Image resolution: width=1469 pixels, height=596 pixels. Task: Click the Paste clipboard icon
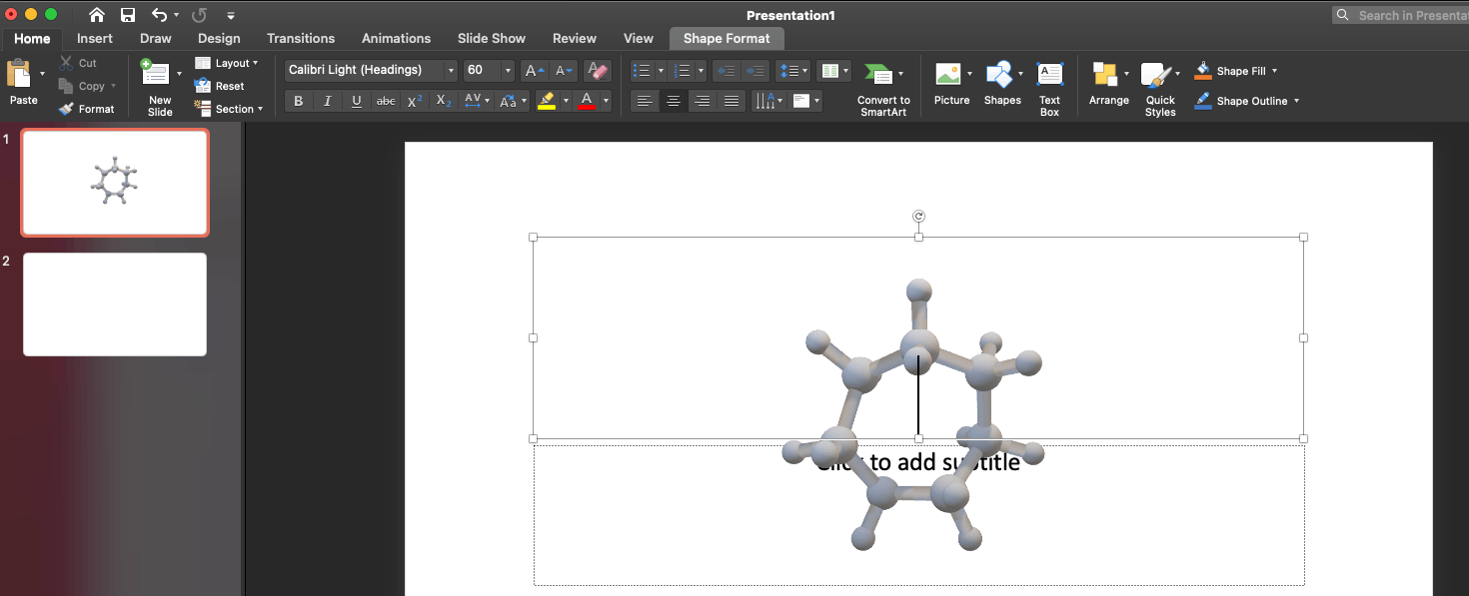click(x=19, y=74)
